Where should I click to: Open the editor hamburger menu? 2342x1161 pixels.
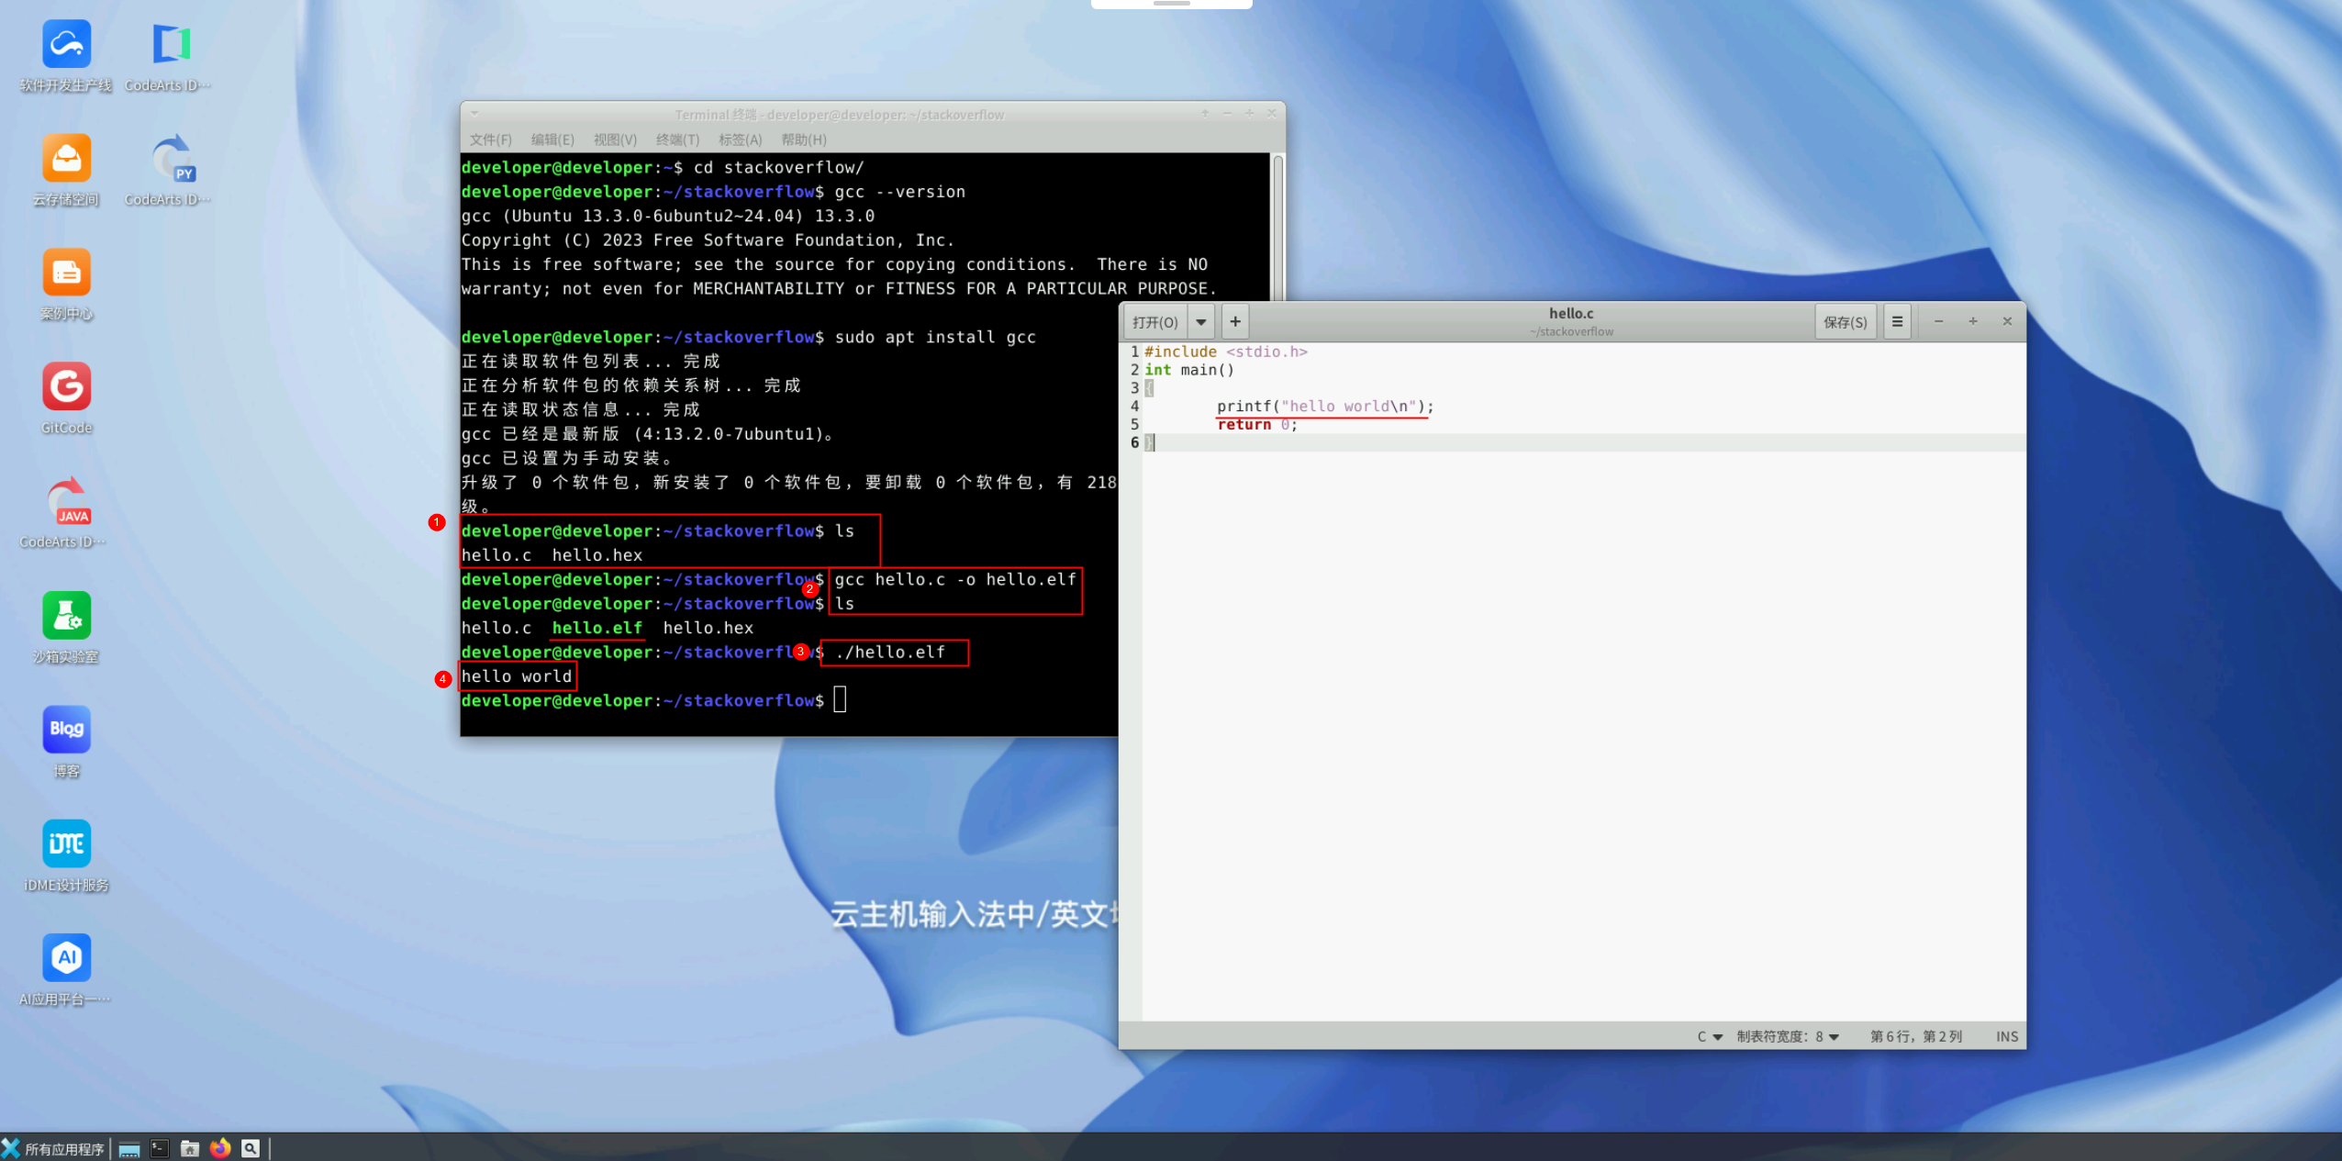pos(1897,322)
